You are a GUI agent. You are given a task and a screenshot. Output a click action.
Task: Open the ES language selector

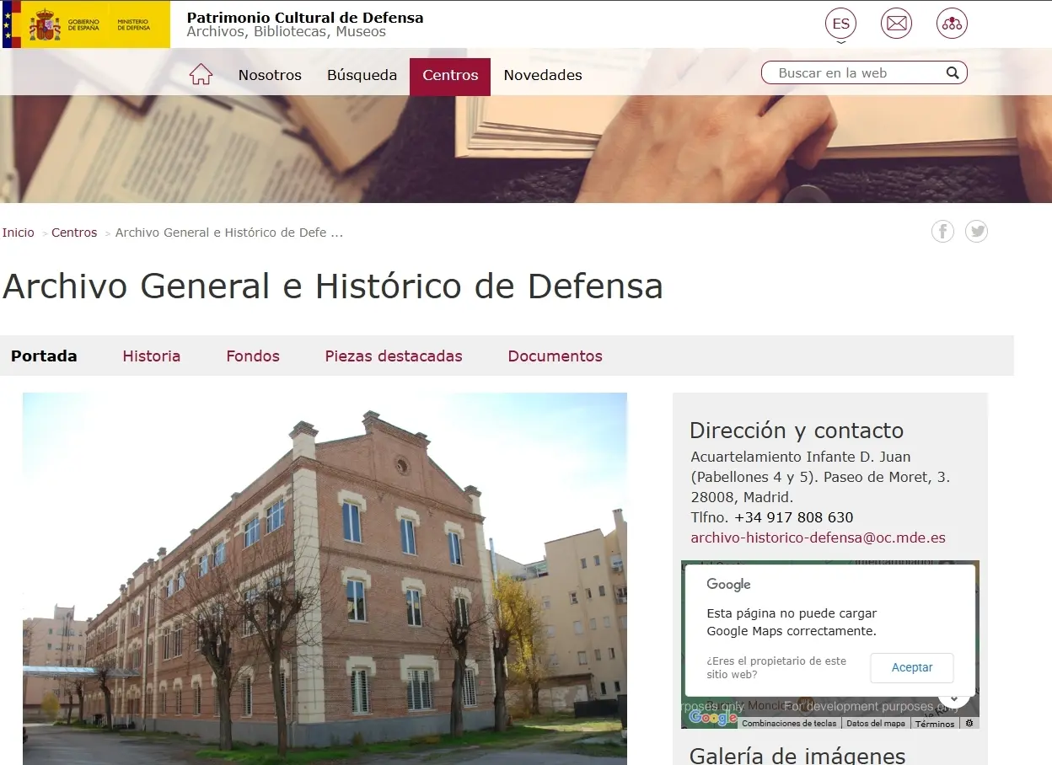(x=840, y=24)
